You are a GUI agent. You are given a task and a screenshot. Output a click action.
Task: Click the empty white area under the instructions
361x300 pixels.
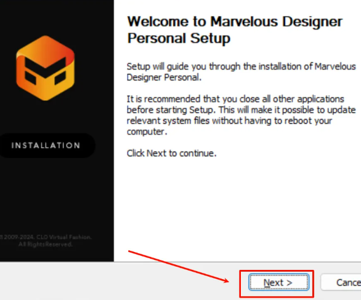pyautogui.click(x=237, y=202)
